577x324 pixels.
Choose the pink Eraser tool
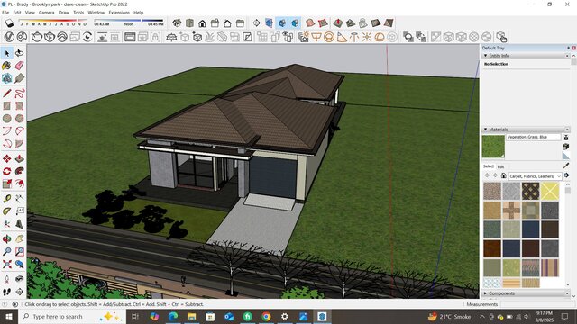coord(20,66)
